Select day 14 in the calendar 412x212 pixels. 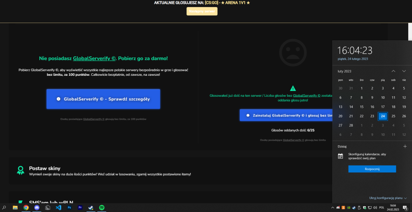point(351,107)
